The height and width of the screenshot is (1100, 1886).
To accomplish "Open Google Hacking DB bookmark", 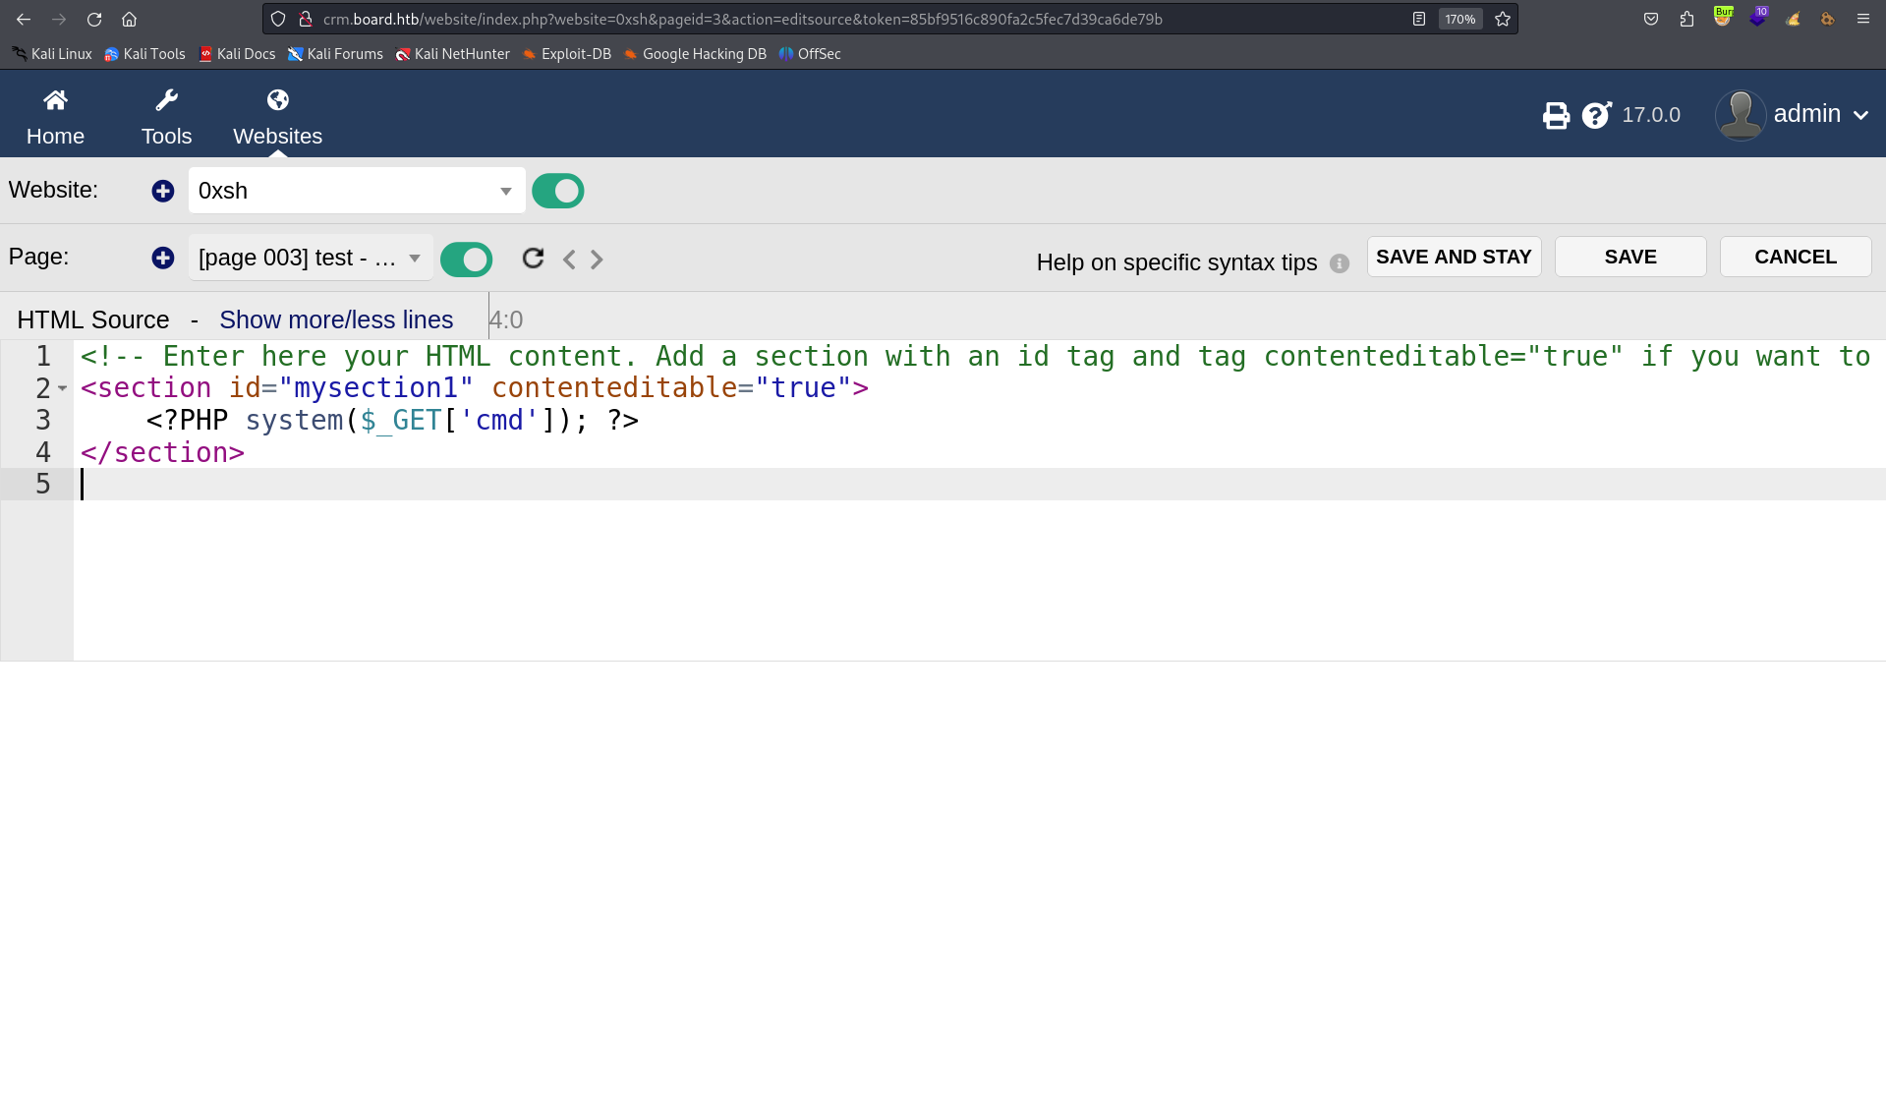I will coord(695,54).
